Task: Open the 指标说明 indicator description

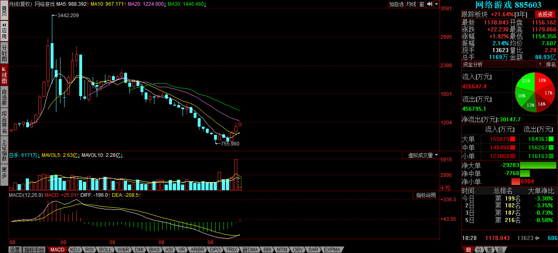Action: coord(426,195)
